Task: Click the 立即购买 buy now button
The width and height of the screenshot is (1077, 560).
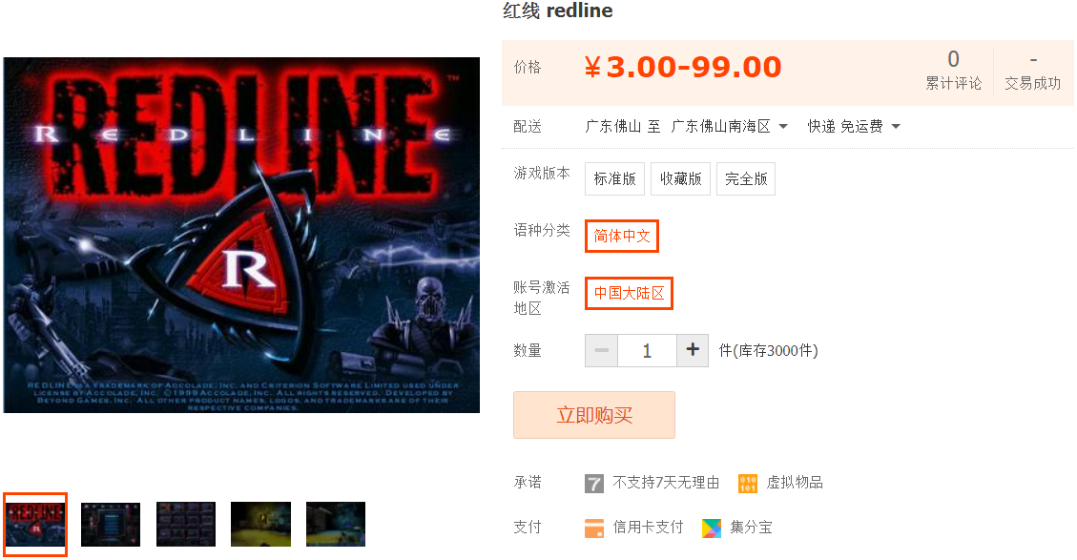Action: click(x=594, y=415)
